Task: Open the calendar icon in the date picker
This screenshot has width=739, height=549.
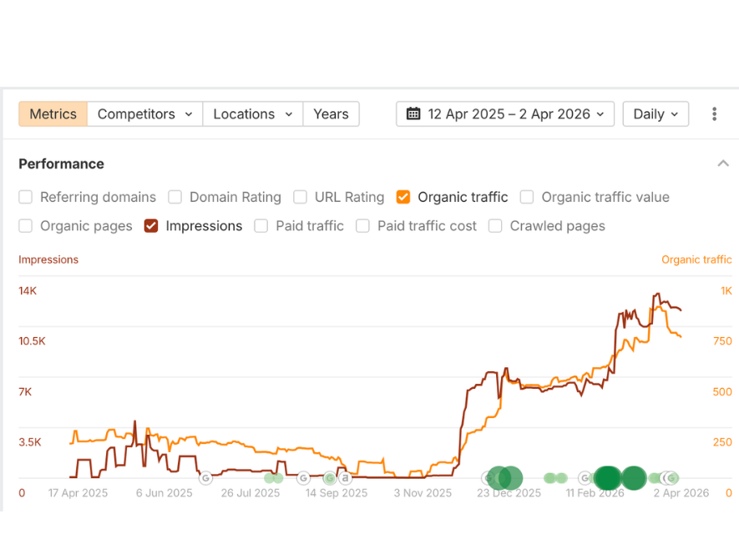Action: (x=413, y=114)
